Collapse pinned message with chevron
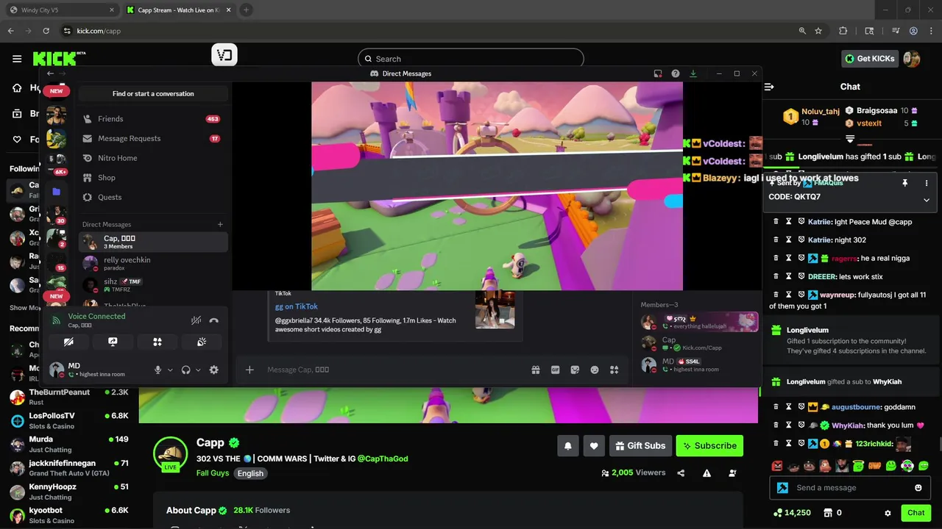The height and width of the screenshot is (529, 942). click(927, 200)
